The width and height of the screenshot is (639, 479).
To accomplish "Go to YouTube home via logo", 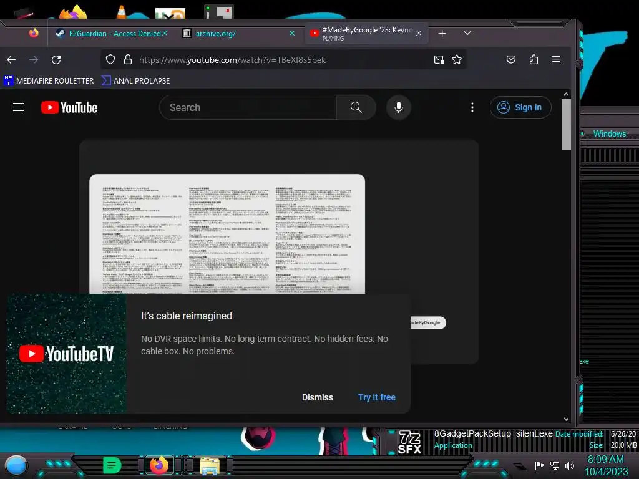I will tap(69, 107).
